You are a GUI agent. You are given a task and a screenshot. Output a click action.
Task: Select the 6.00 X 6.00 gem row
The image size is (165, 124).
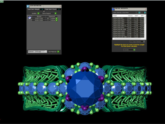[45, 20]
